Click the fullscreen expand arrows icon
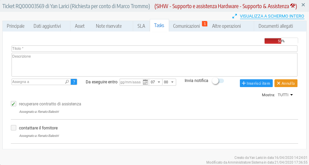Image resolution: width=309 pixels, height=165 pixels. click(x=234, y=16)
